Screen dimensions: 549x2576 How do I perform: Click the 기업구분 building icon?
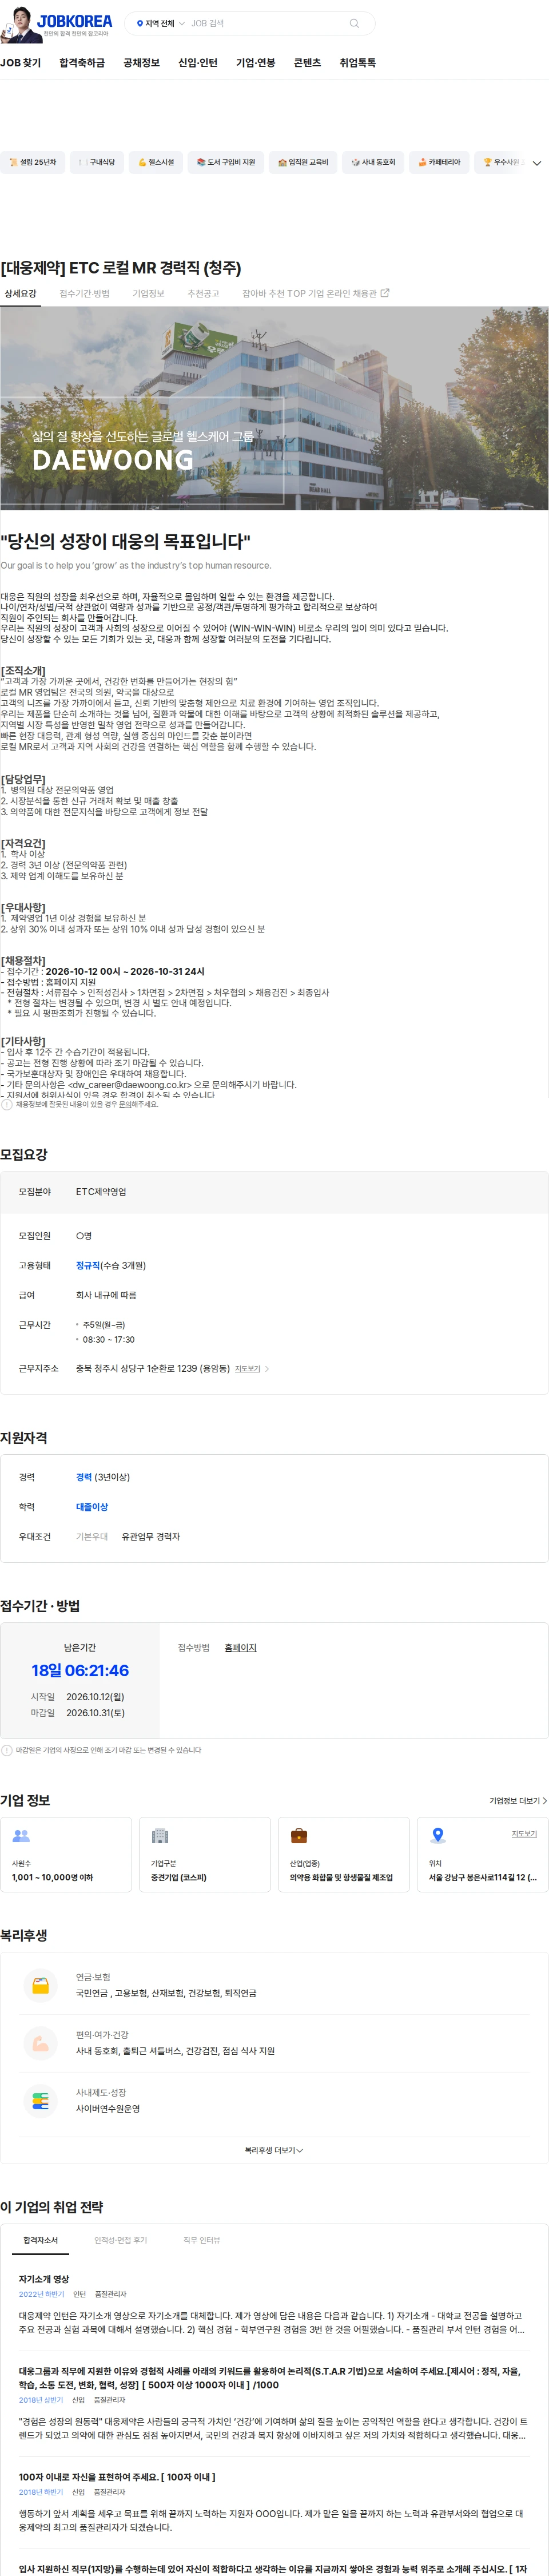[160, 1836]
